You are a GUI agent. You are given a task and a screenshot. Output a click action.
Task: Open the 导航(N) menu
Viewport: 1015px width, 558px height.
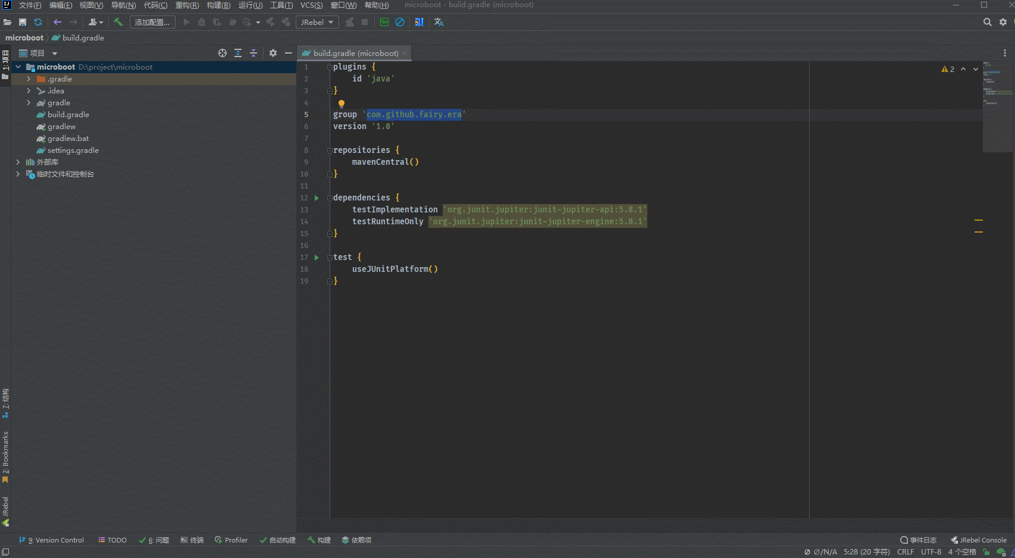pos(124,5)
